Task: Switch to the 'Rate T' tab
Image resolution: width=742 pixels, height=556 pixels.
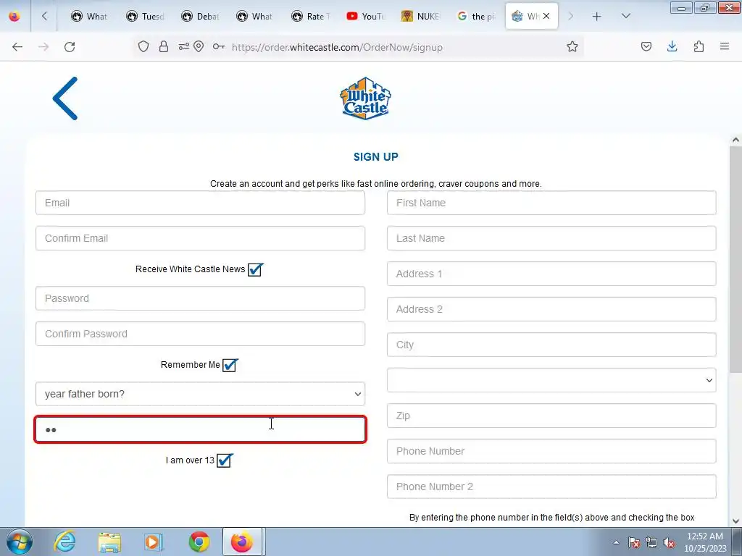Action: tap(309, 17)
